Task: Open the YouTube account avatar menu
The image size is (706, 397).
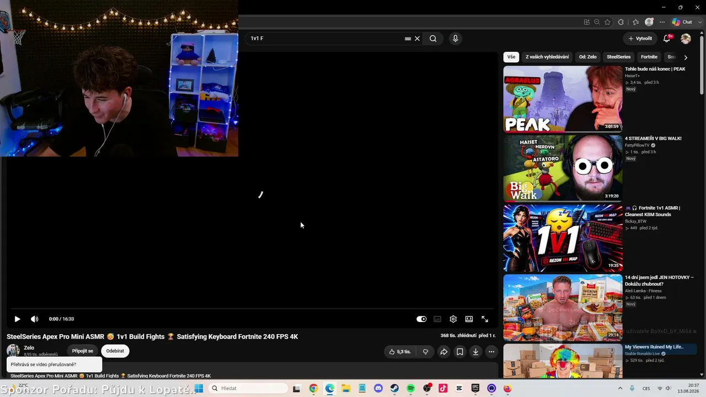Action: point(686,39)
